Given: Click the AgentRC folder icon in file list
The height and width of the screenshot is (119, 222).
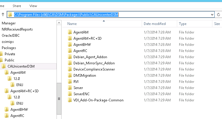Looking at the screenshot, I should tap(70, 51).
